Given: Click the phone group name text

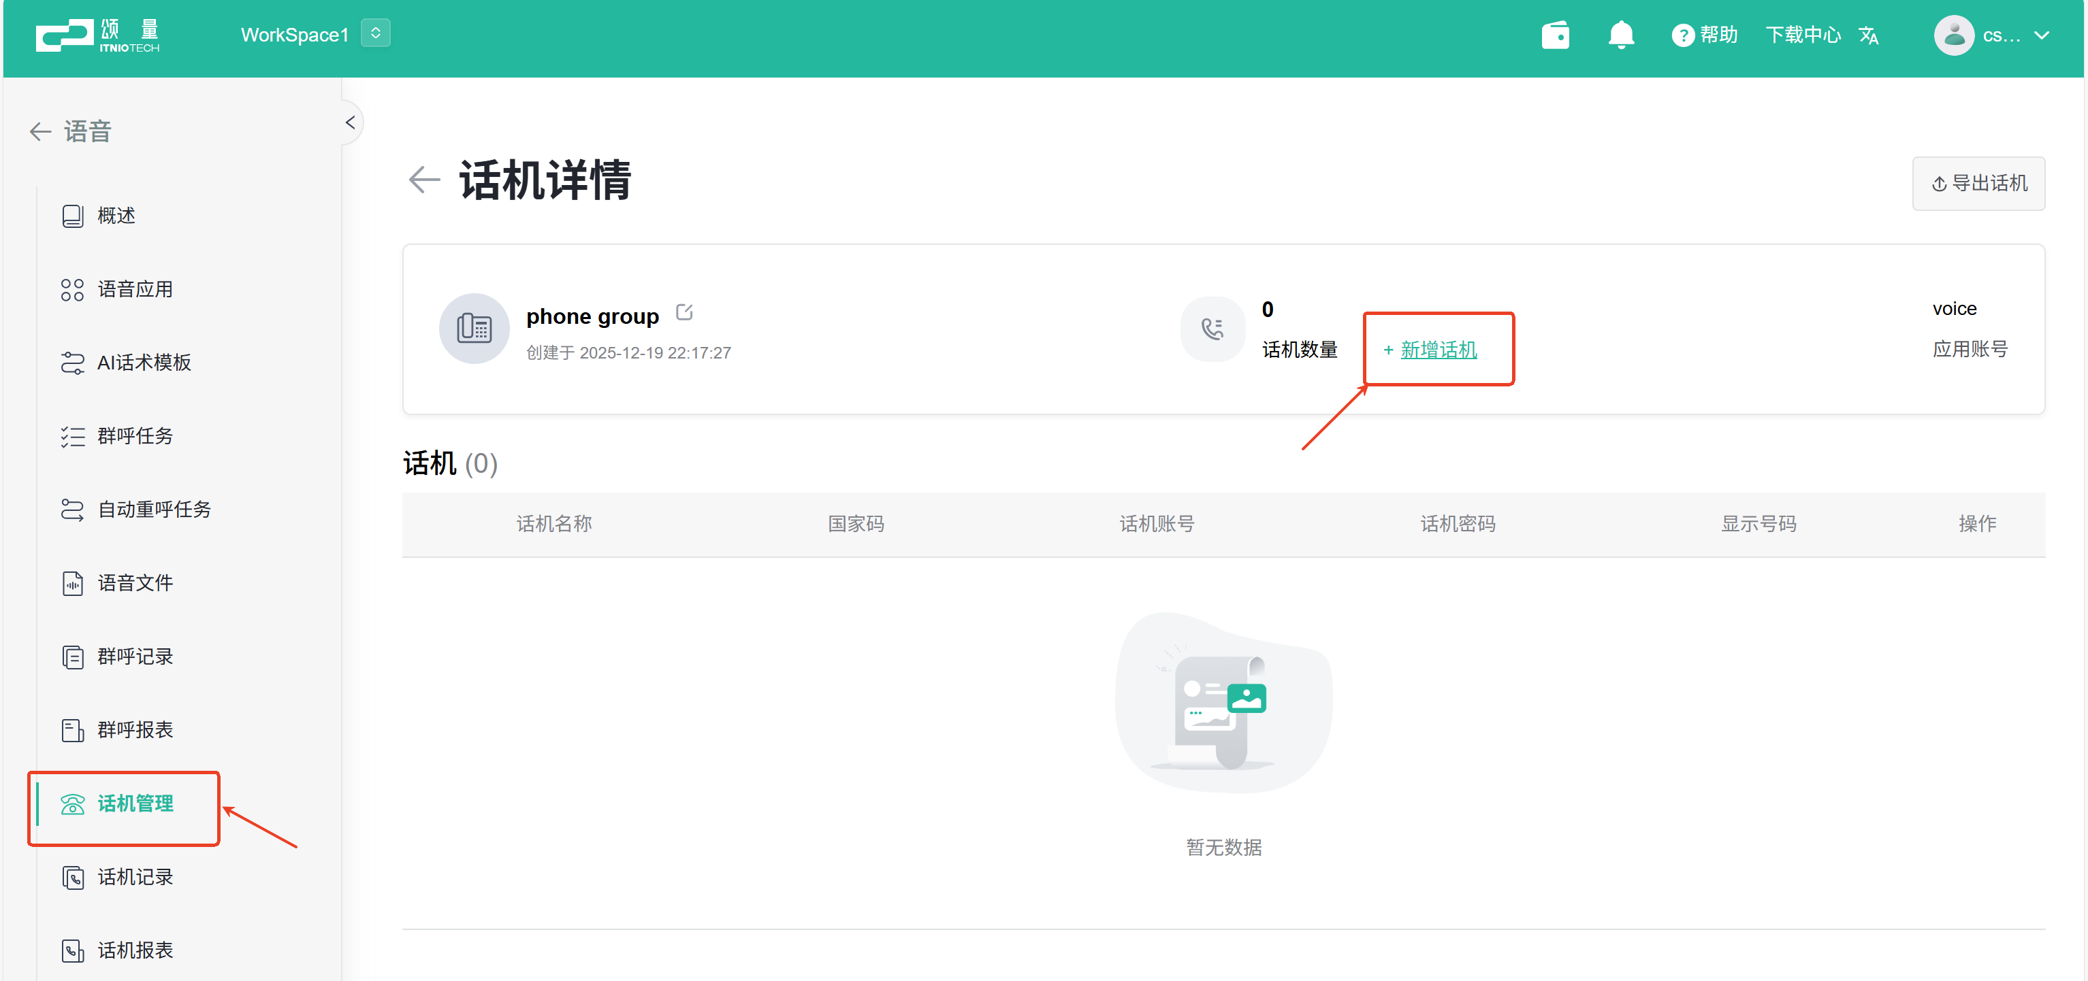Looking at the screenshot, I should coord(592,316).
